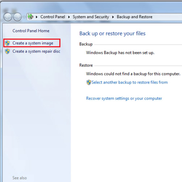Click shield icon beside Create a system image
182x182 pixels.
(7, 43)
